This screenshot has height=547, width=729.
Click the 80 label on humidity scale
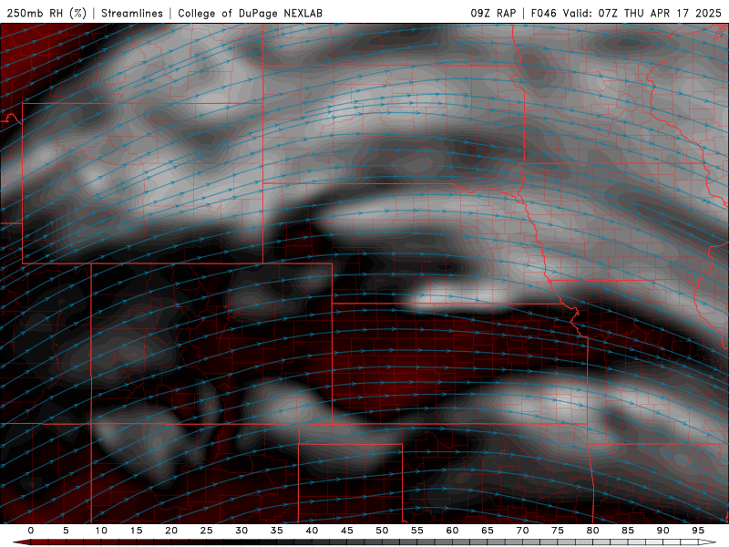pyautogui.click(x=592, y=531)
